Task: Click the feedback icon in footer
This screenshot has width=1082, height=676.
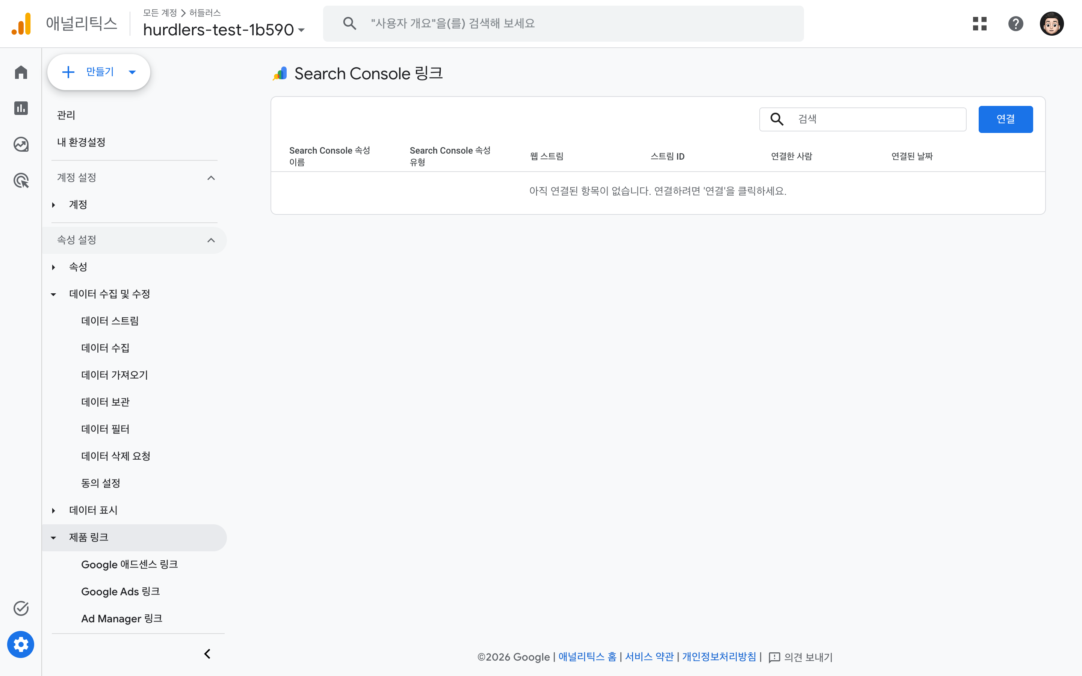Action: 774,657
